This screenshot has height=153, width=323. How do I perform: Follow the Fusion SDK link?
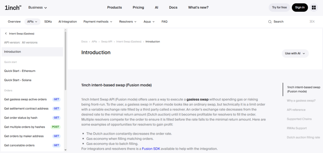tap(151, 149)
